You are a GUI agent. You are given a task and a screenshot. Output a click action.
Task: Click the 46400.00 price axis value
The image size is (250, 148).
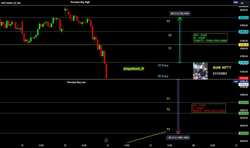pos(244,141)
